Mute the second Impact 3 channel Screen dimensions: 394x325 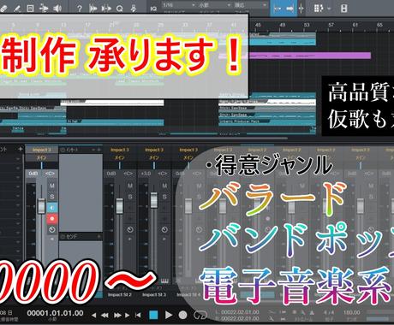pos(130,186)
